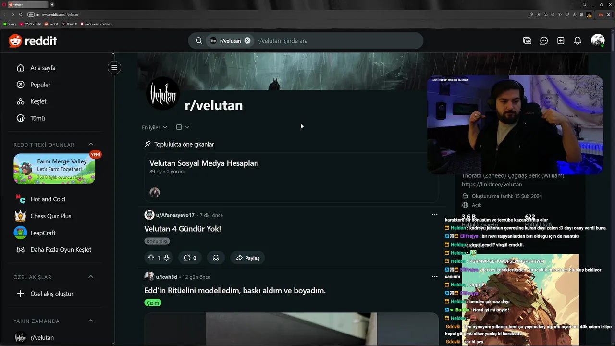This screenshot has height=346, width=615.
Task: Open user u/Afanesyevo17 profile
Action: [x=175, y=215]
